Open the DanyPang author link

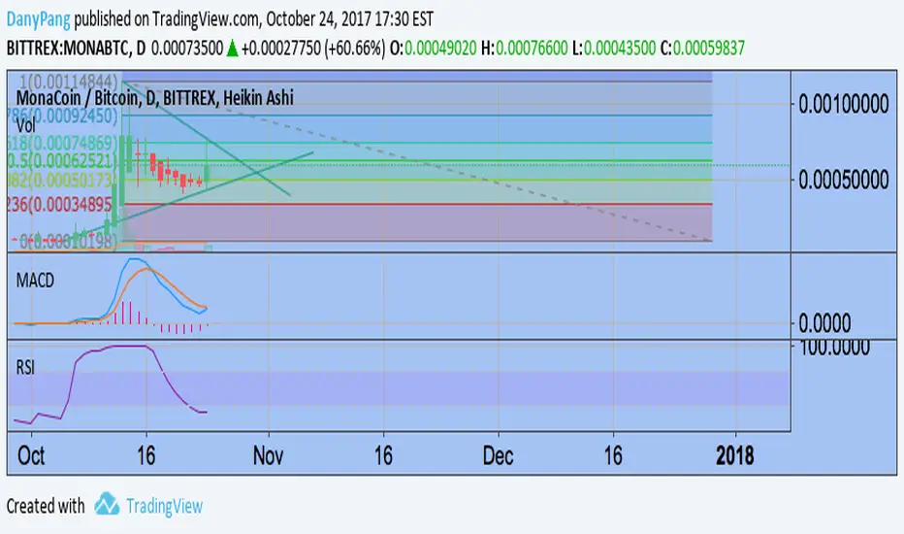click(38, 19)
